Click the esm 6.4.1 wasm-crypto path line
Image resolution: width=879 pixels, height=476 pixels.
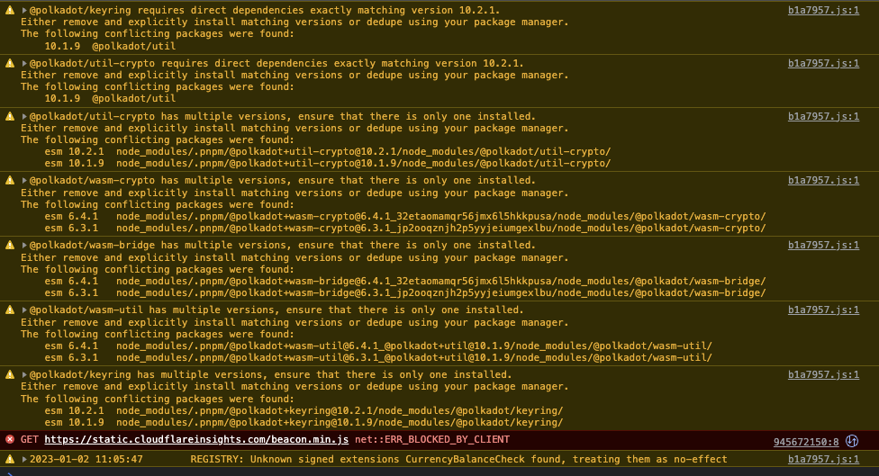click(405, 217)
